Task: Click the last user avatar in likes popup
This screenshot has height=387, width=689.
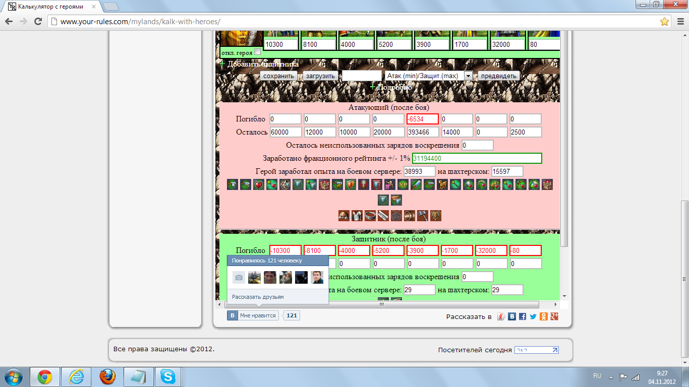Action: click(x=317, y=277)
